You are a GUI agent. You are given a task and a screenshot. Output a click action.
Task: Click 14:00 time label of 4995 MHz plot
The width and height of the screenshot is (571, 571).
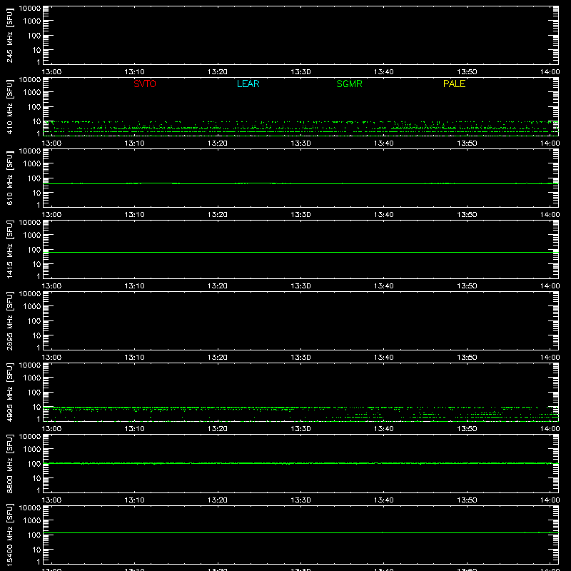(550, 429)
